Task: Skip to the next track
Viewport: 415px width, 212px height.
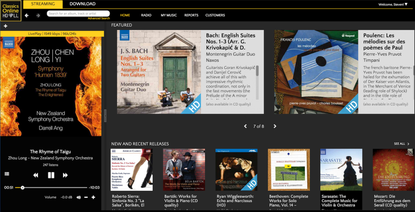Action: tap(65, 175)
